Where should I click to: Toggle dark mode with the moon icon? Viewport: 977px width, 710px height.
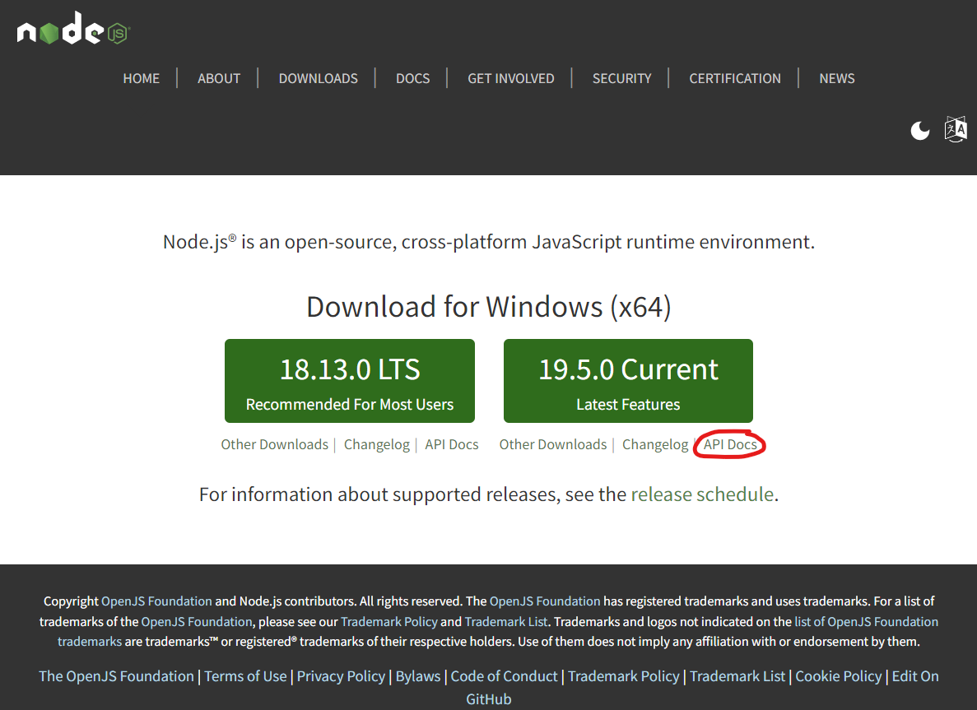point(919,130)
